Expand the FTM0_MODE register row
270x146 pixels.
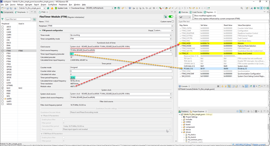[180, 46]
